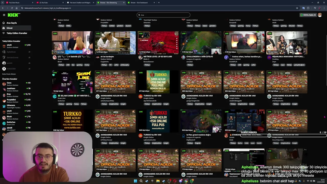Open the user profile avatar menu

point(320,15)
